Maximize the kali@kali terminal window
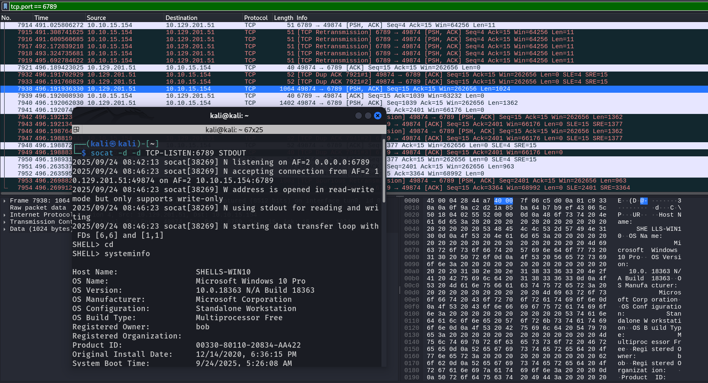Screen dimensions: 708x383 pos(368,116)
